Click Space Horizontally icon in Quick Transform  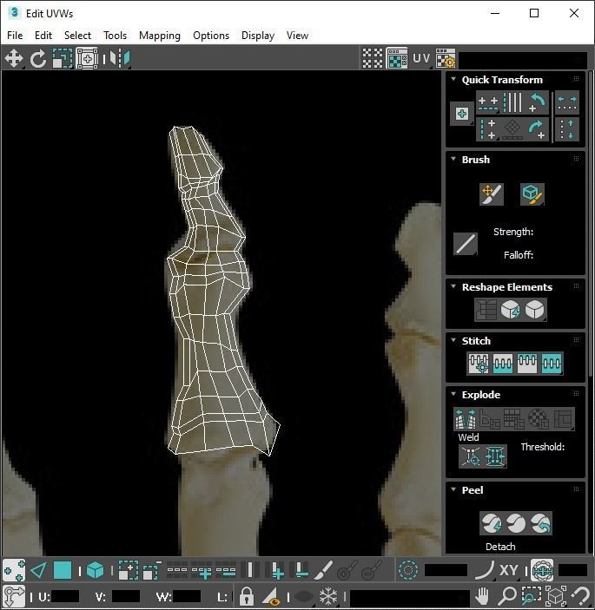(x=567, y=102)
